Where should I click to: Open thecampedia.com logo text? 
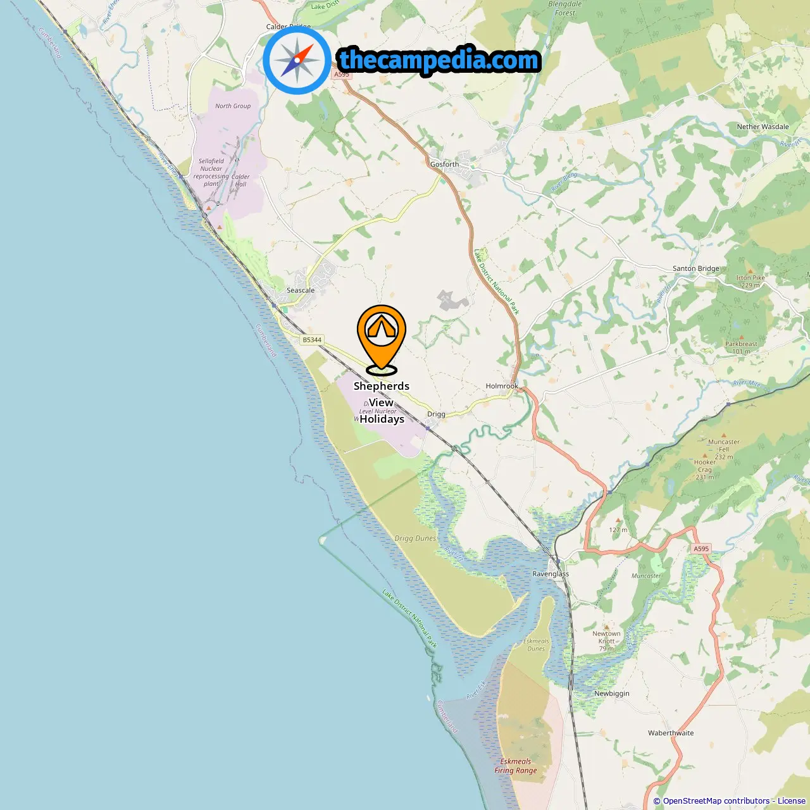coord(440,61)
